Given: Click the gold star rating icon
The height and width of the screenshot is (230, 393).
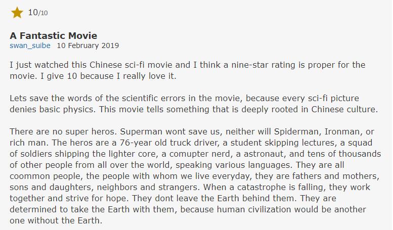Looking at the screenshot, I should pyautogui.click(x=17, y=13).
